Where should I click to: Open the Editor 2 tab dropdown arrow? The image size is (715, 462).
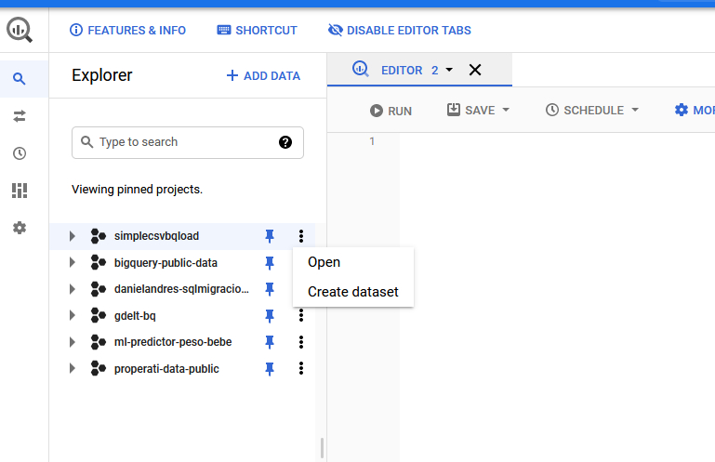[x=449, y=70]
